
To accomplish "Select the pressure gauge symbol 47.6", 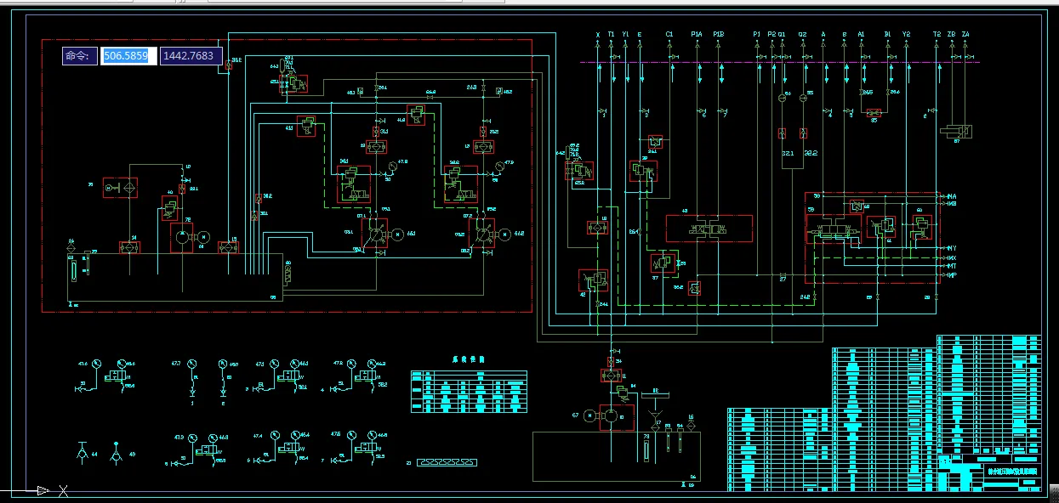I will coord(98,364).
